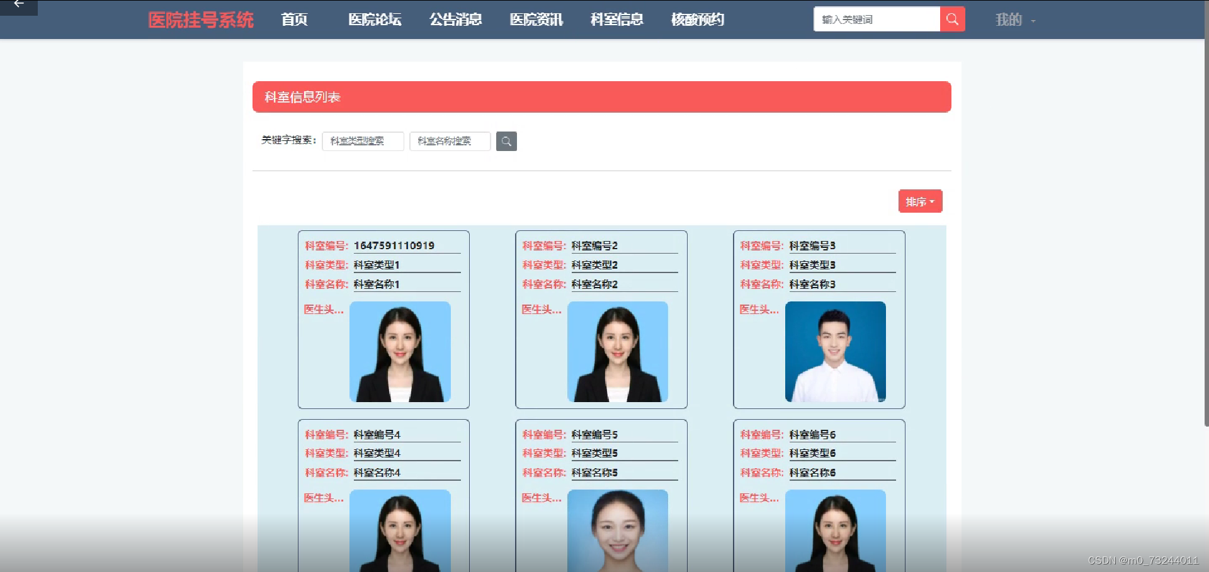Open doctor photo in 科室名称5 card
Image resolution: width=1209 pixels, height=572 pixels.
[618, 530]
